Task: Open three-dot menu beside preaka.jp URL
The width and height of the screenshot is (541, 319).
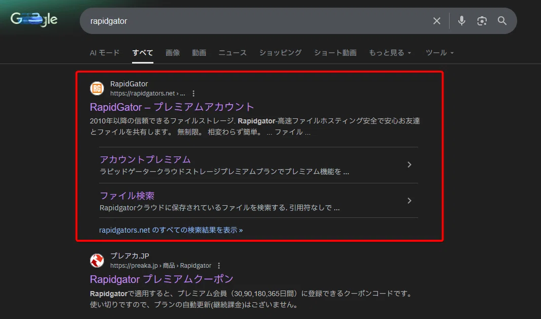Action: click(219, 266)
